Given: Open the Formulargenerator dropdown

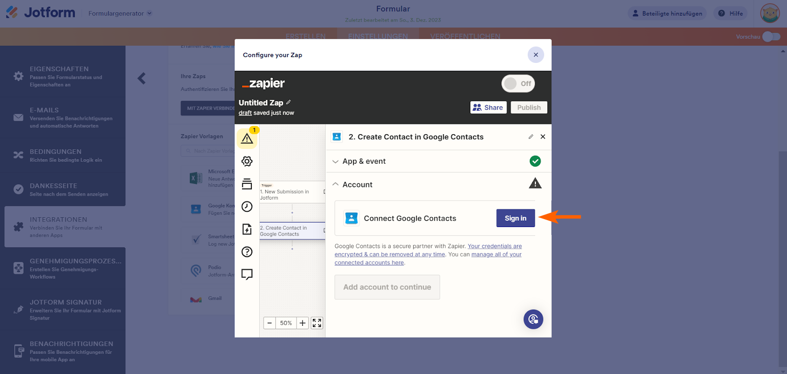Looking at the screenshot, I should 120,13.
